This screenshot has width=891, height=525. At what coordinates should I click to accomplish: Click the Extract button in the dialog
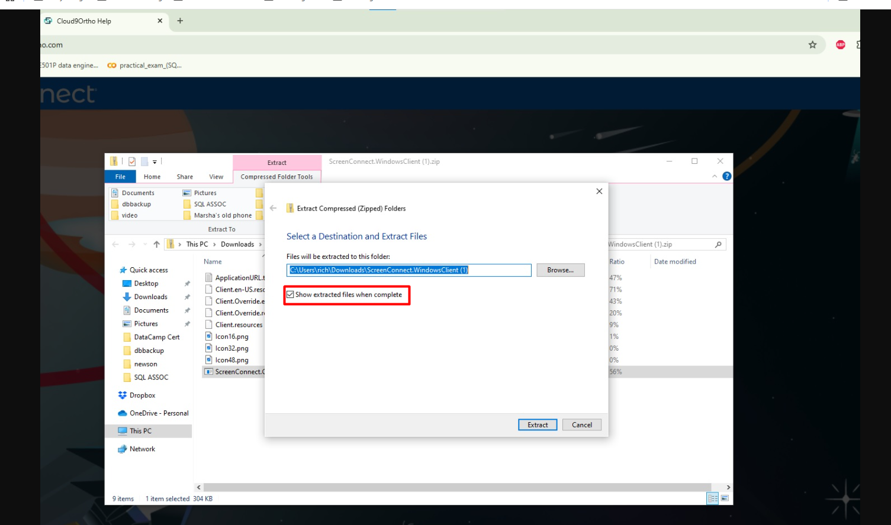[x=538, y=424]
